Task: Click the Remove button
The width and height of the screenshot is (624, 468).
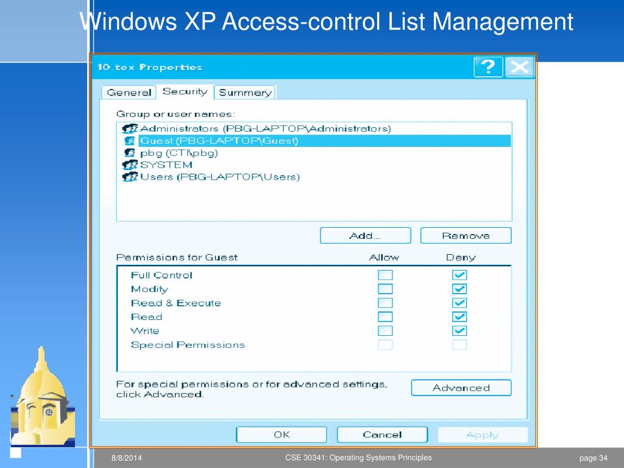Action: click(466, 236)
